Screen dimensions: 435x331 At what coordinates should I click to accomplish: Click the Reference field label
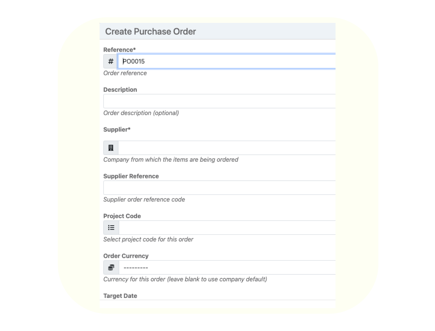coord(119,50)
